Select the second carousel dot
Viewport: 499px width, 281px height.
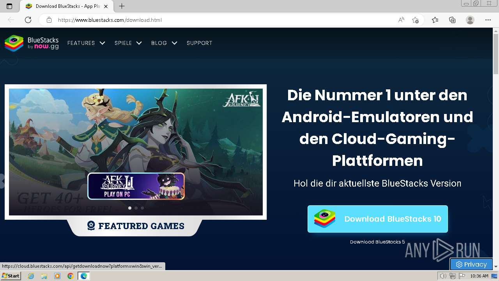136,208
